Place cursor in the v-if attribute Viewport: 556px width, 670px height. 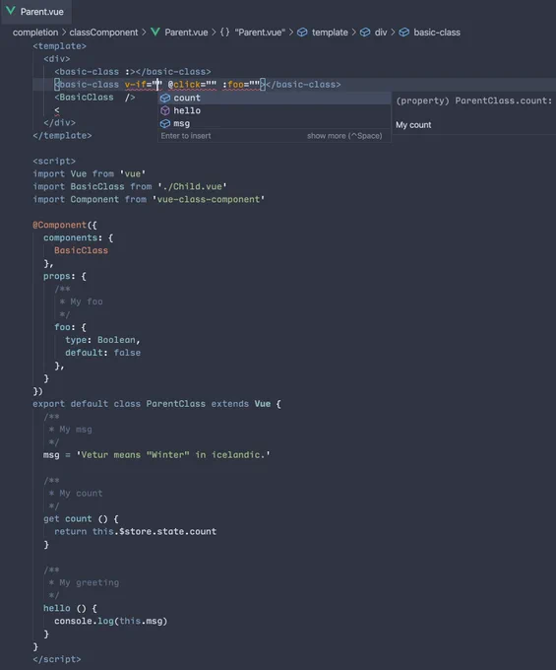tap(144, 85)
